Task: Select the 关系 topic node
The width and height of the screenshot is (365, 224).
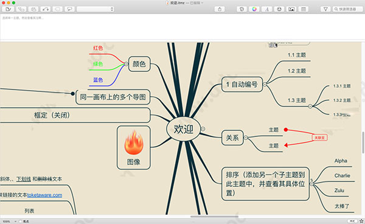Action: click(x=232, y=138)
